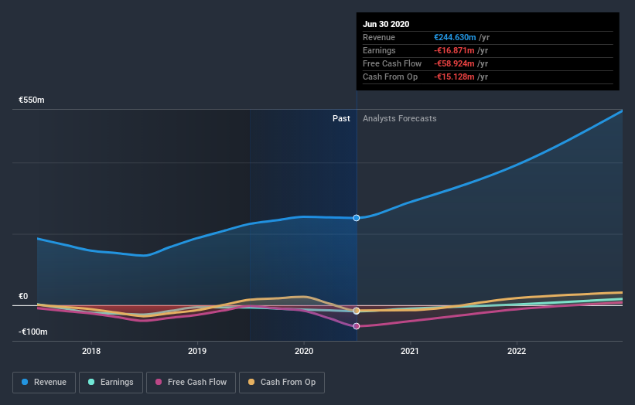
Task: Click the €550m y-axis label
Action: click(32, 100)
